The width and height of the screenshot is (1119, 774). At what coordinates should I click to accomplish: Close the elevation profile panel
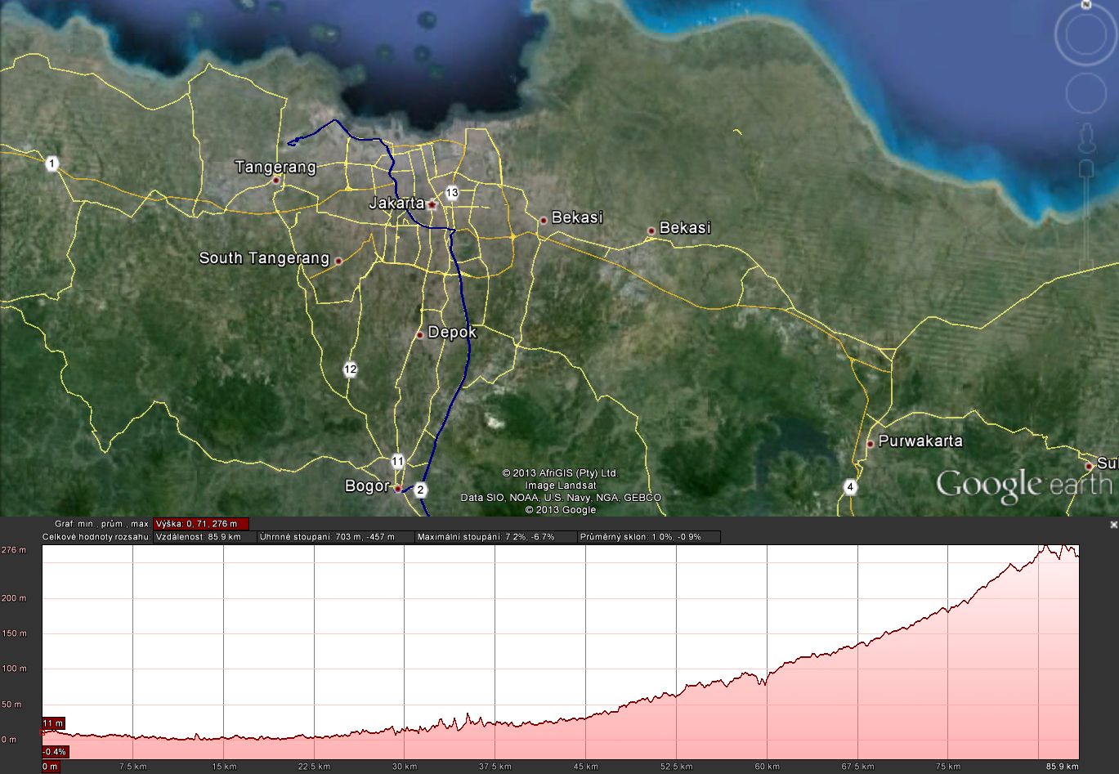tap(1113, 525)
